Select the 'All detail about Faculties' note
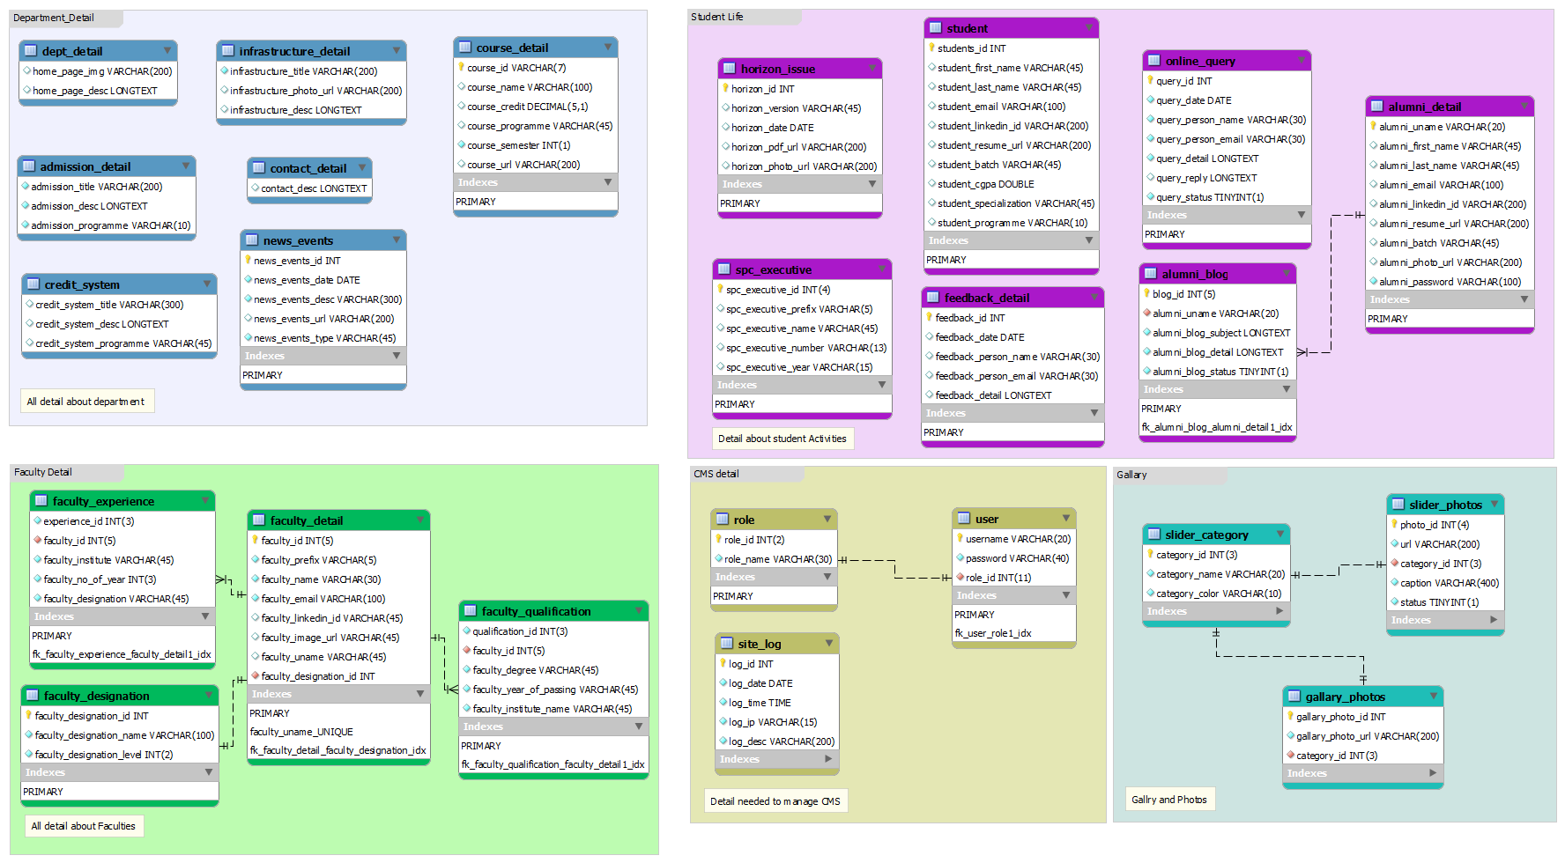The image size is (1565, 863). pyautogui.click(x=84, y=826)
